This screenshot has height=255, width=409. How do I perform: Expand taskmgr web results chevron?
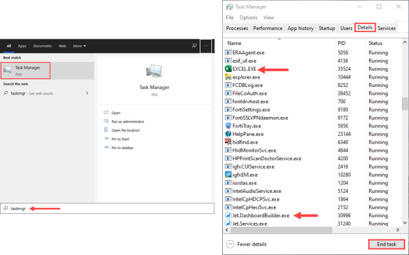coord(87,93)
